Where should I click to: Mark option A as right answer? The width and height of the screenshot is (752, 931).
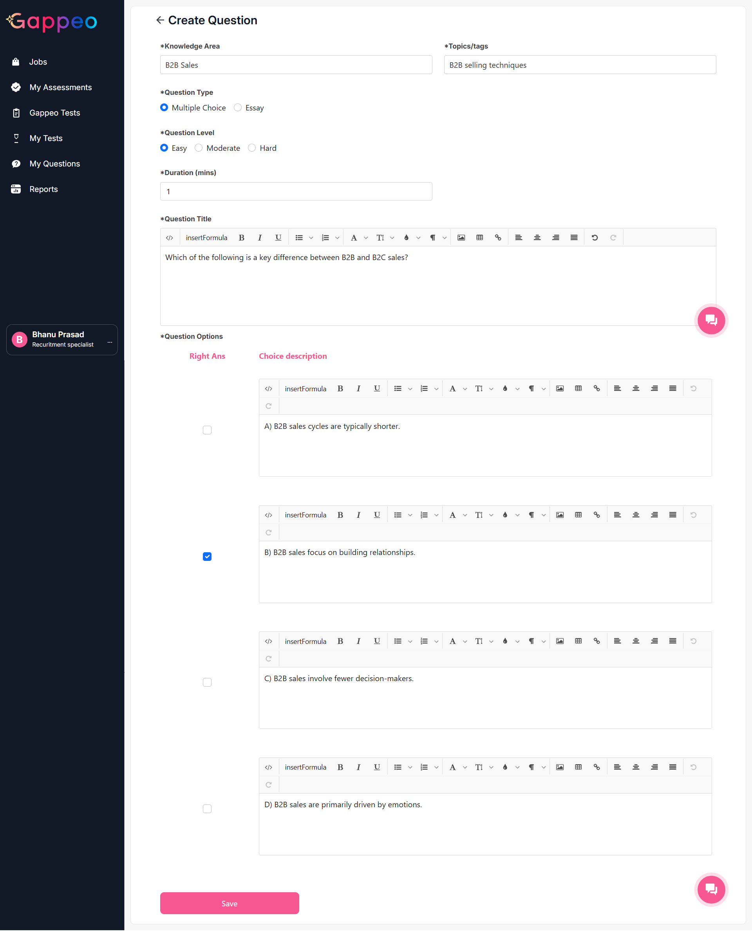(x=207, y=430)
